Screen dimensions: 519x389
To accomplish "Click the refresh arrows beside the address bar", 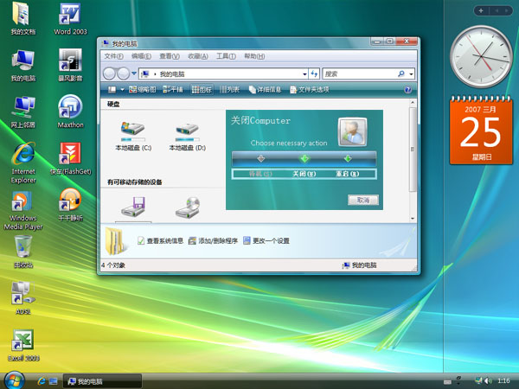I will 314,73.
